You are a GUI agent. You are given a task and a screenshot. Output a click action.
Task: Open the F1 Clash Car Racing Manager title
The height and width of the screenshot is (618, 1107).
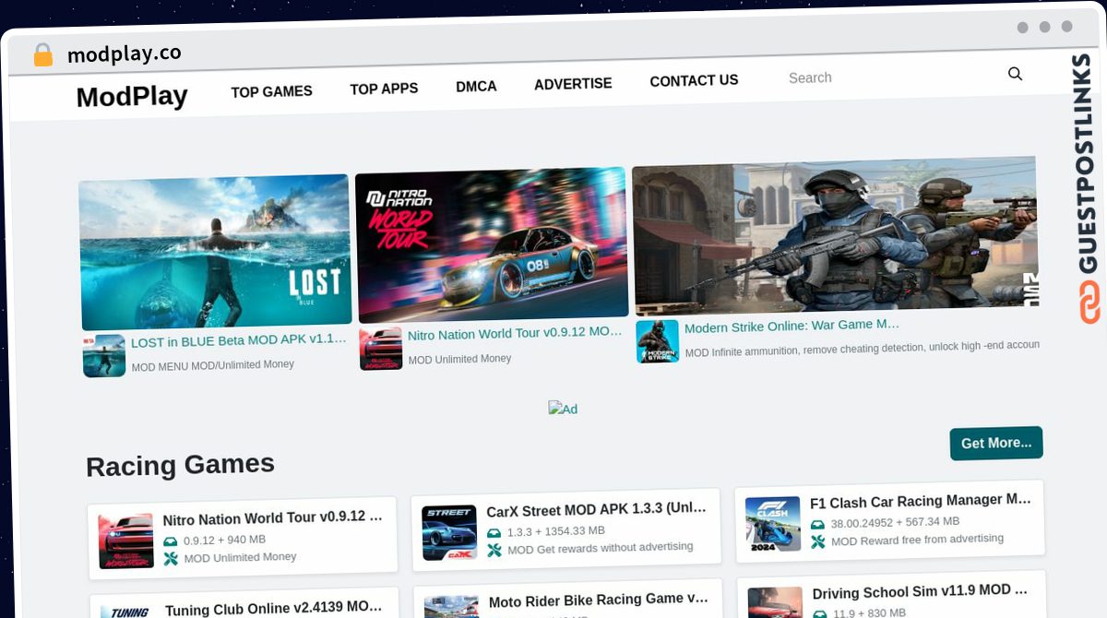coord(921,501)
